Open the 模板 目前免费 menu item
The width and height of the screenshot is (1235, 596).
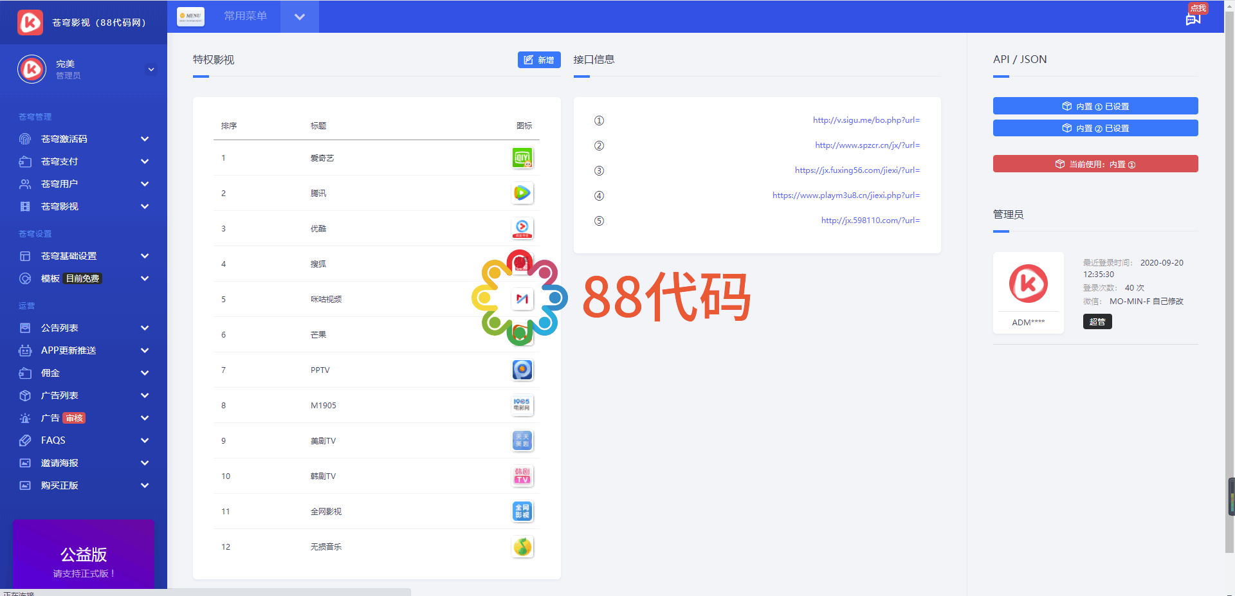pos(84,278)
